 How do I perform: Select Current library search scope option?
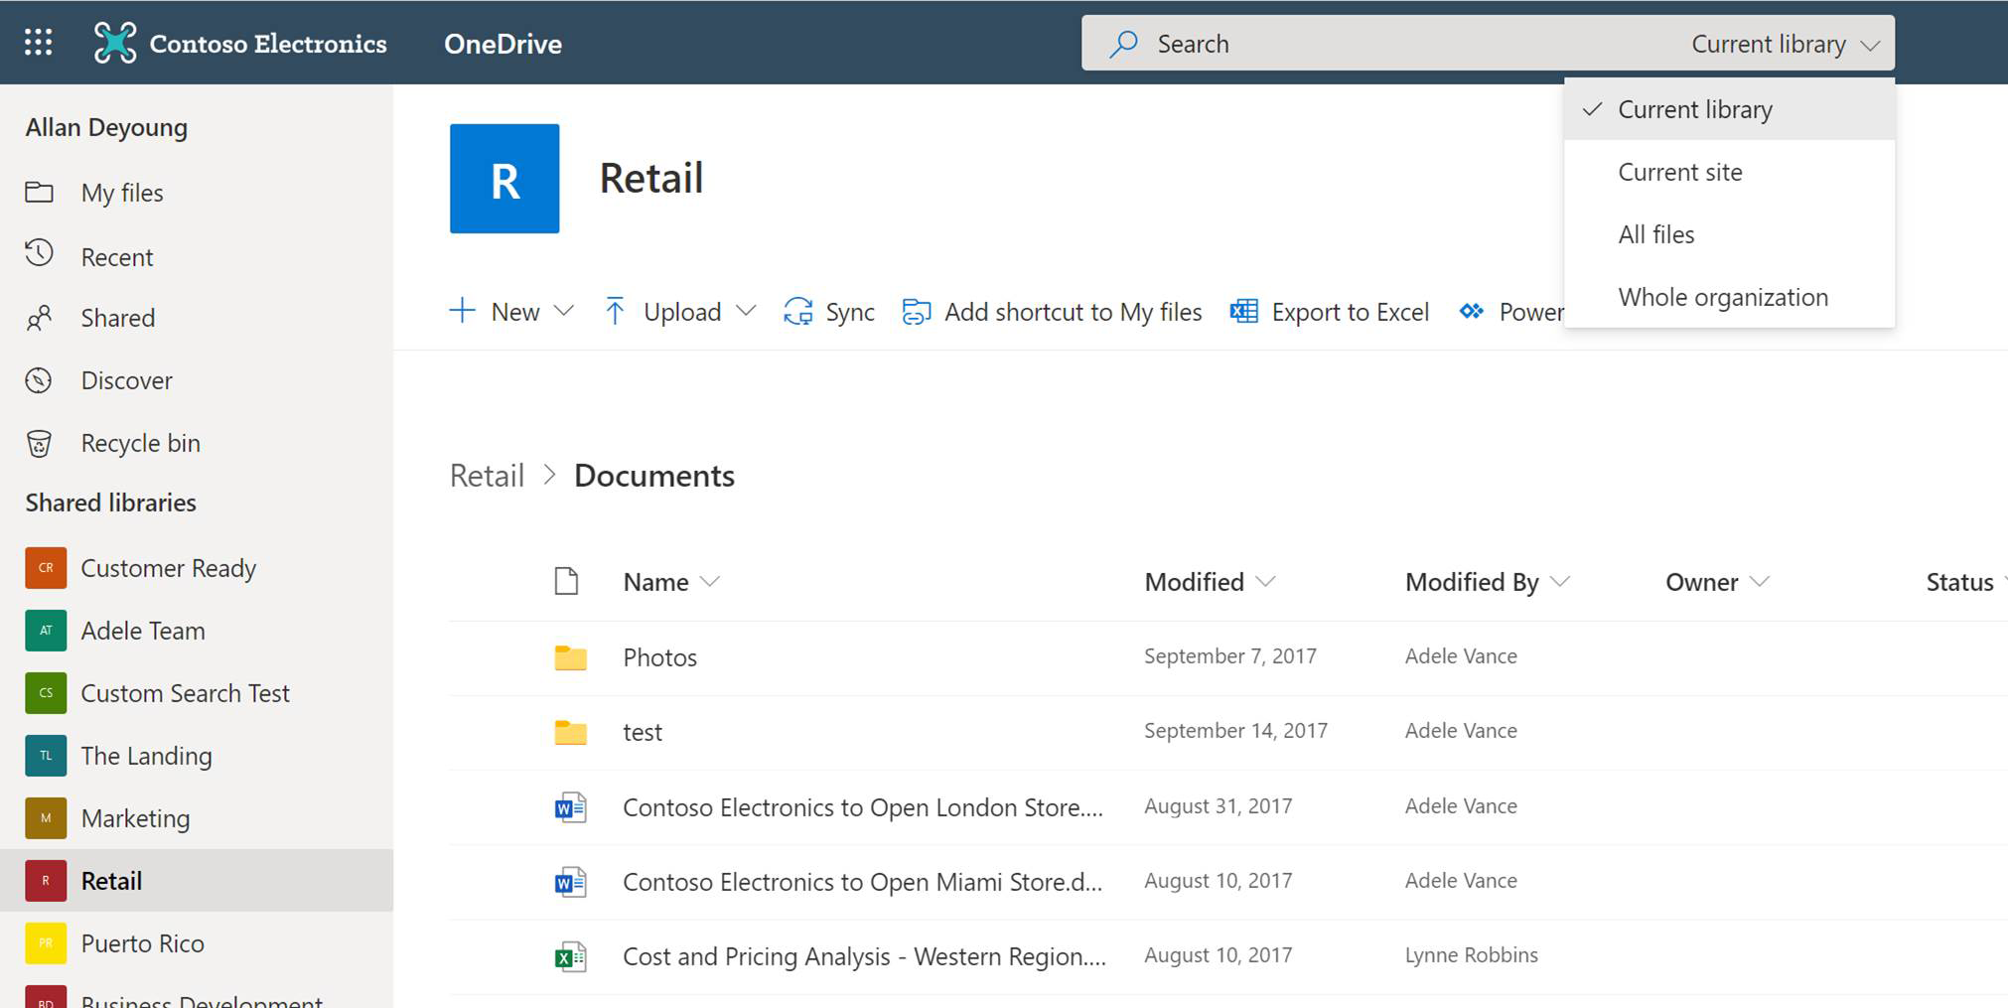(1729, 109)
